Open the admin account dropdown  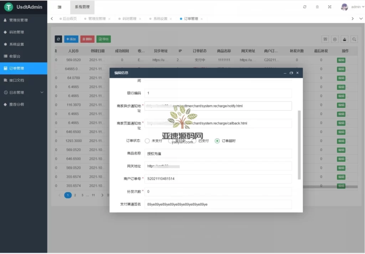353,6
